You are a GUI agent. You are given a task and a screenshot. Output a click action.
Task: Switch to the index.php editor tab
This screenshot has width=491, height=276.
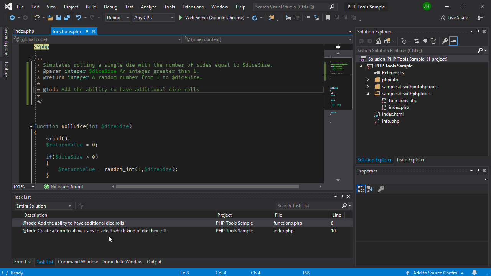(x=24, y=31)
